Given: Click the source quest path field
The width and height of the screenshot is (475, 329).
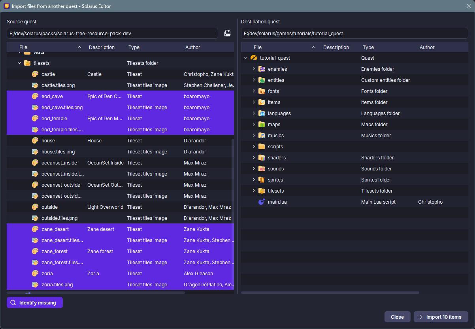Looking at the screenshot, I should (x=112, y=33).
